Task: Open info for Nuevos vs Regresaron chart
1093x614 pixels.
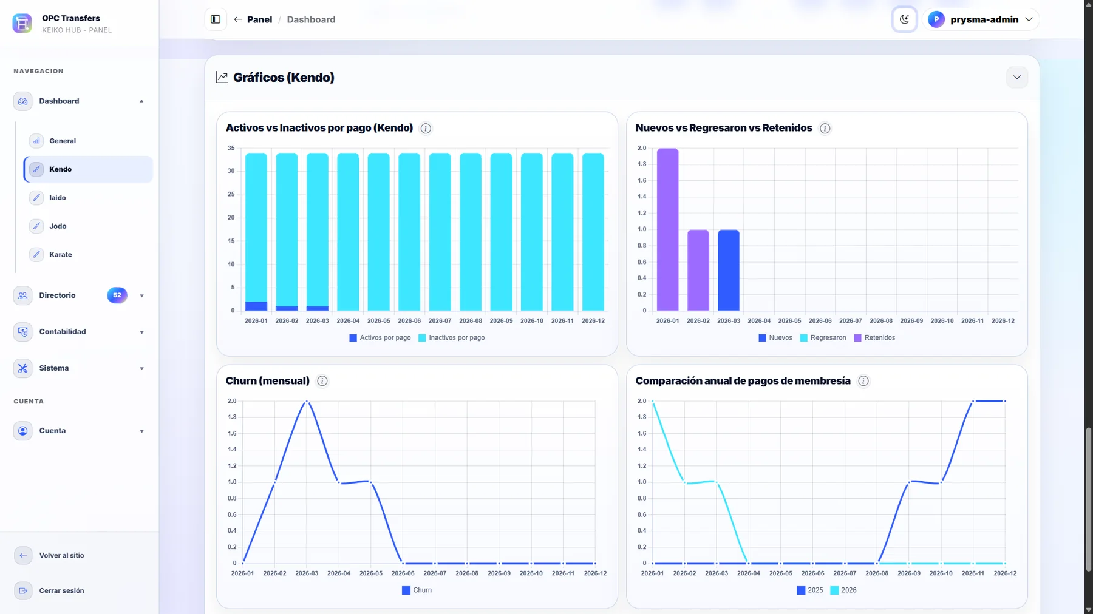Action: pyautogui.click(x=825, y=128)
